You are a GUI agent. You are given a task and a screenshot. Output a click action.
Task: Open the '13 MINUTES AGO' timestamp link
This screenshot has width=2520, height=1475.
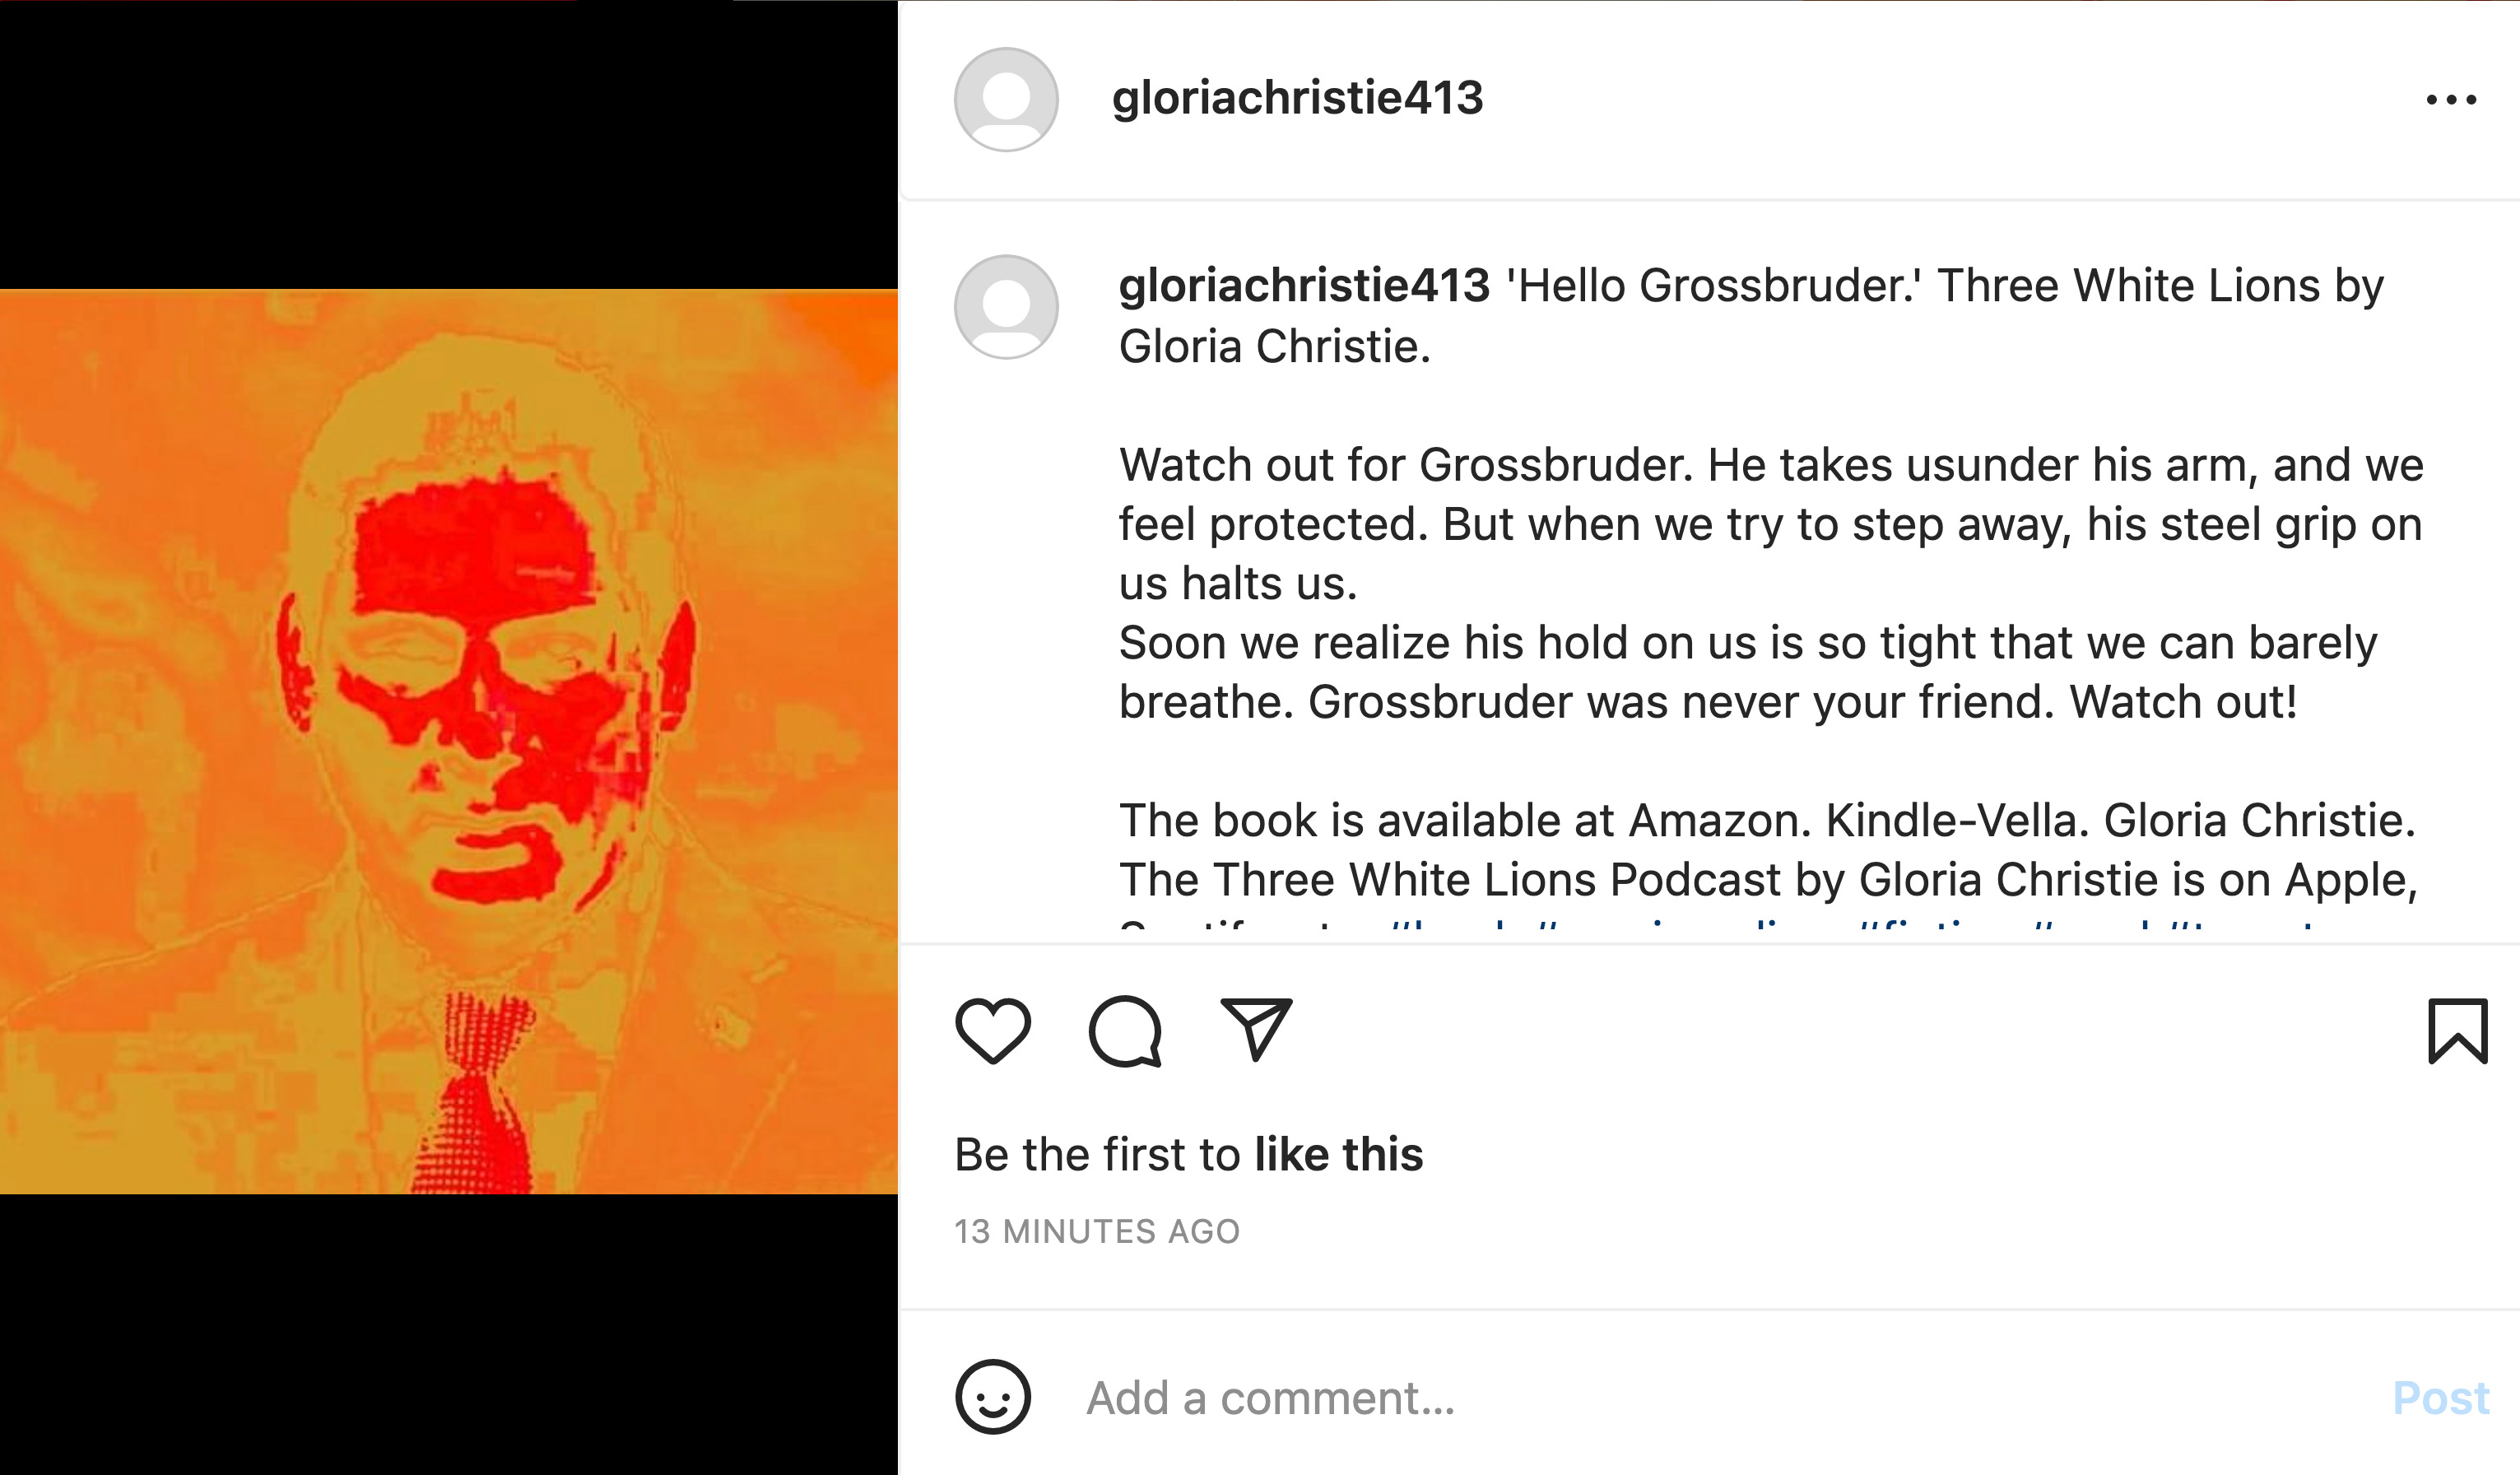click(1097, 1231)
